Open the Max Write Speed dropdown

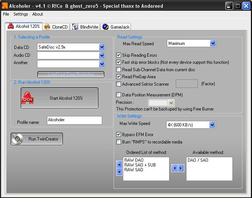(212, 125)
